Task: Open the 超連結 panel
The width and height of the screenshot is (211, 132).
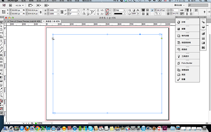Action: pyautogui.click(x=187, y=49)
